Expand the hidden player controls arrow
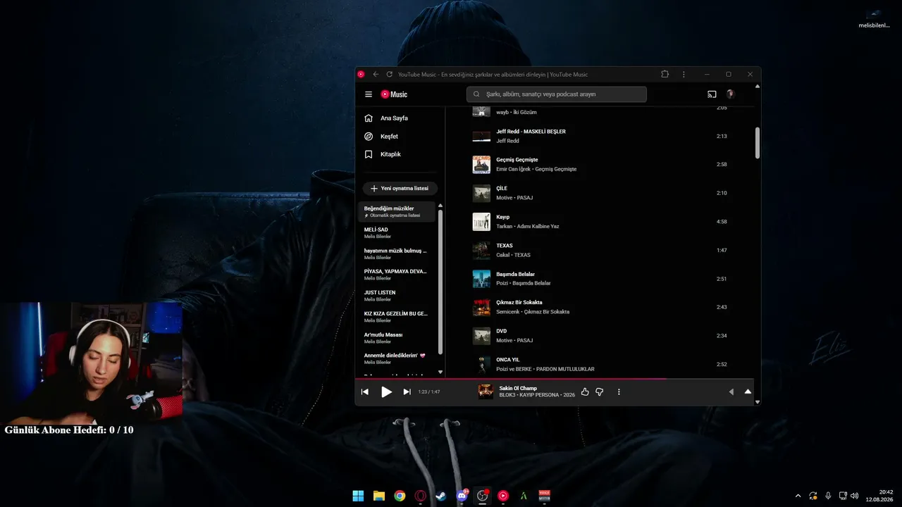Screen dimensions: 902x507 731,392
